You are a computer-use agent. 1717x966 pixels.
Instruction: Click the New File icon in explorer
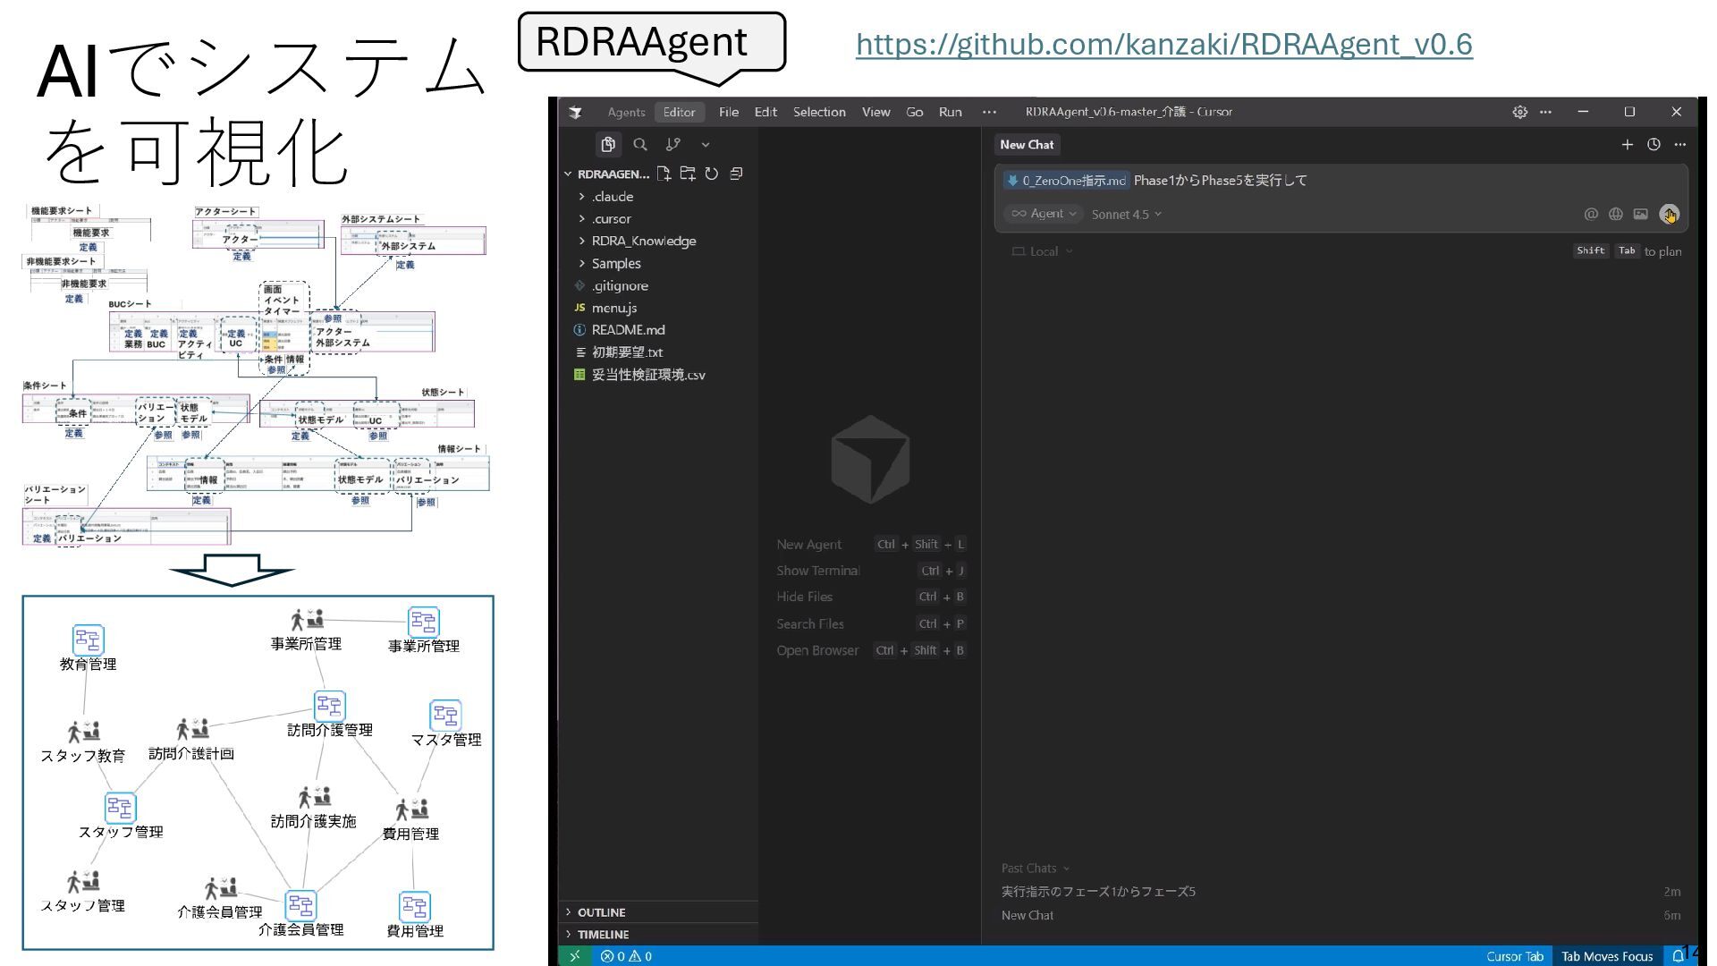tap(664, 174)
